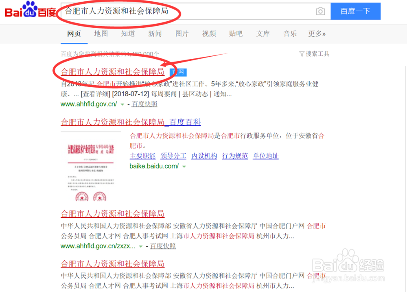407x292 pixels.
Task: Open www.ahhfld.gov.cn/ URL link
Action: pos(89,104)
